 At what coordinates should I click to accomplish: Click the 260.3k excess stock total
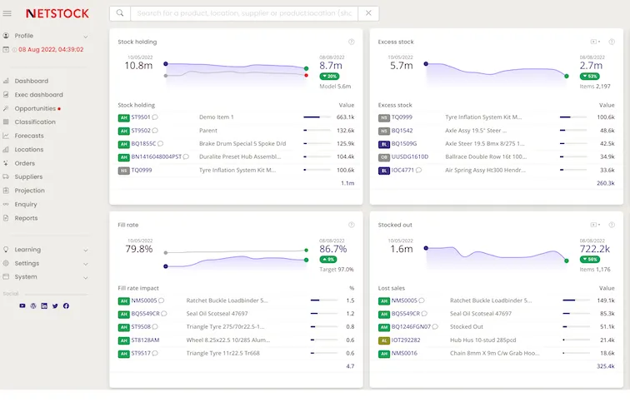[x=606, y=183]
